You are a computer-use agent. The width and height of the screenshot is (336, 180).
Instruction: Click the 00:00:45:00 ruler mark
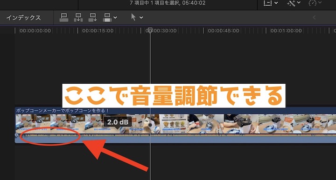[x=224, y=31]
